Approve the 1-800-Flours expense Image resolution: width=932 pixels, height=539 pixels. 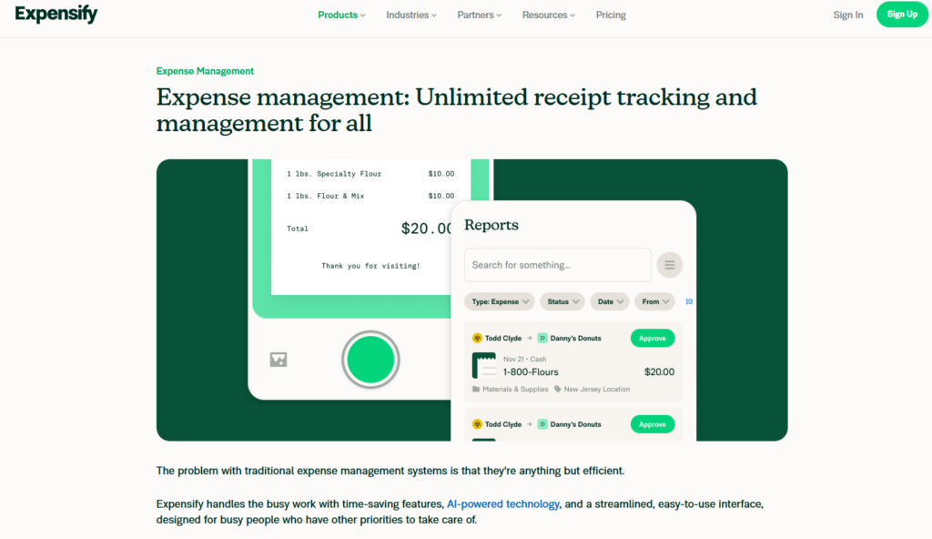pos(652,338)
